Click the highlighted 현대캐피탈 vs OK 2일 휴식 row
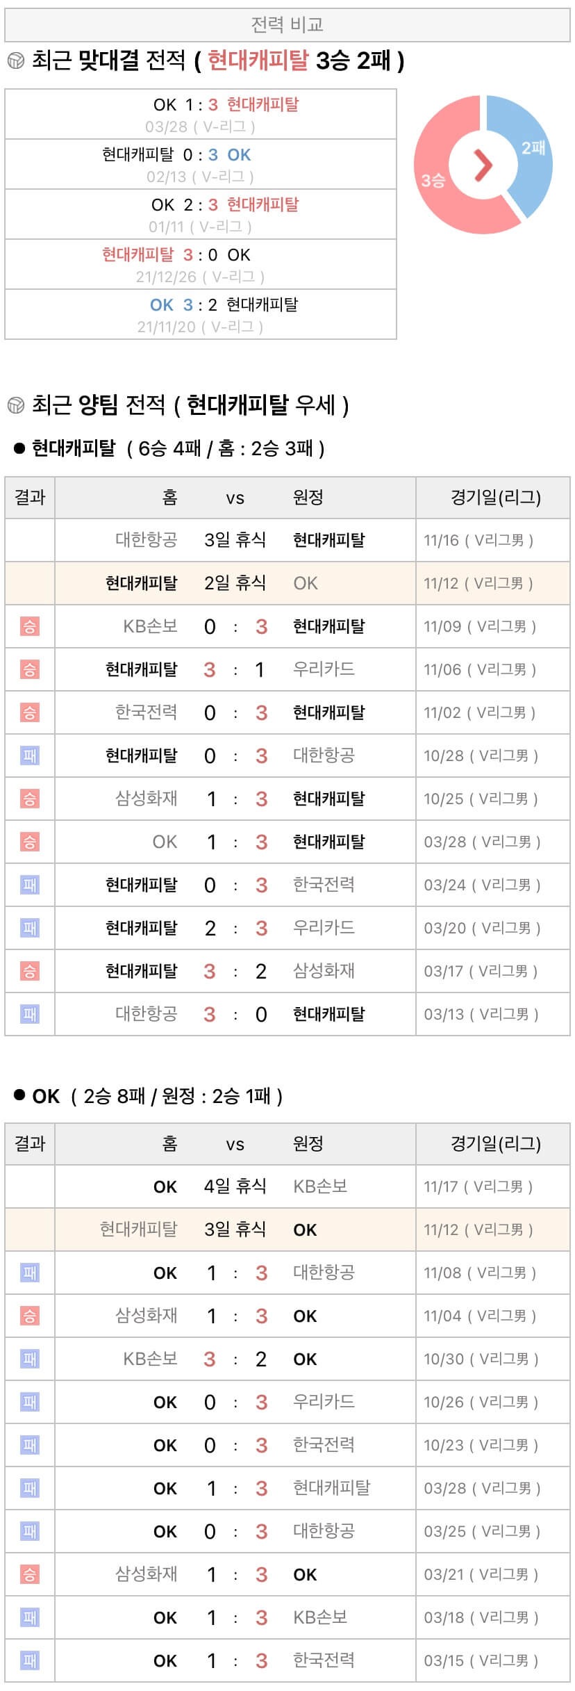This screenshot has height=1691, width=575. click(x=287, y=583)
